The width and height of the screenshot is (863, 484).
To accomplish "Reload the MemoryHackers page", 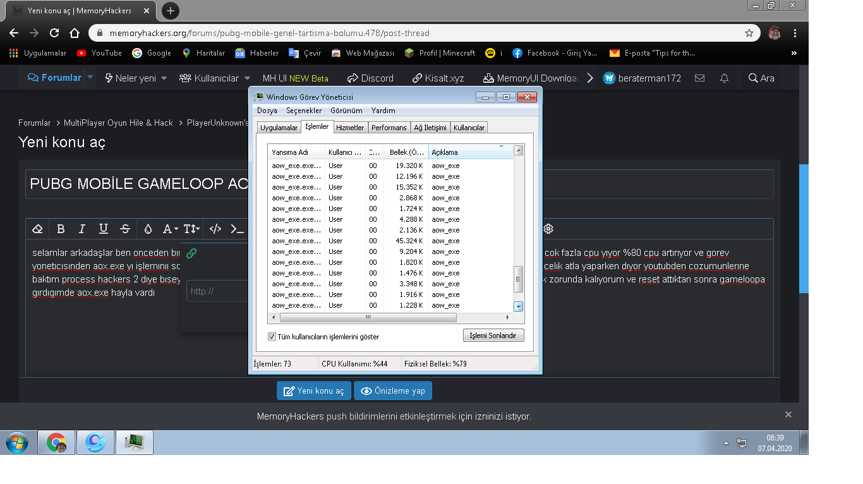I will click(54, 33).
